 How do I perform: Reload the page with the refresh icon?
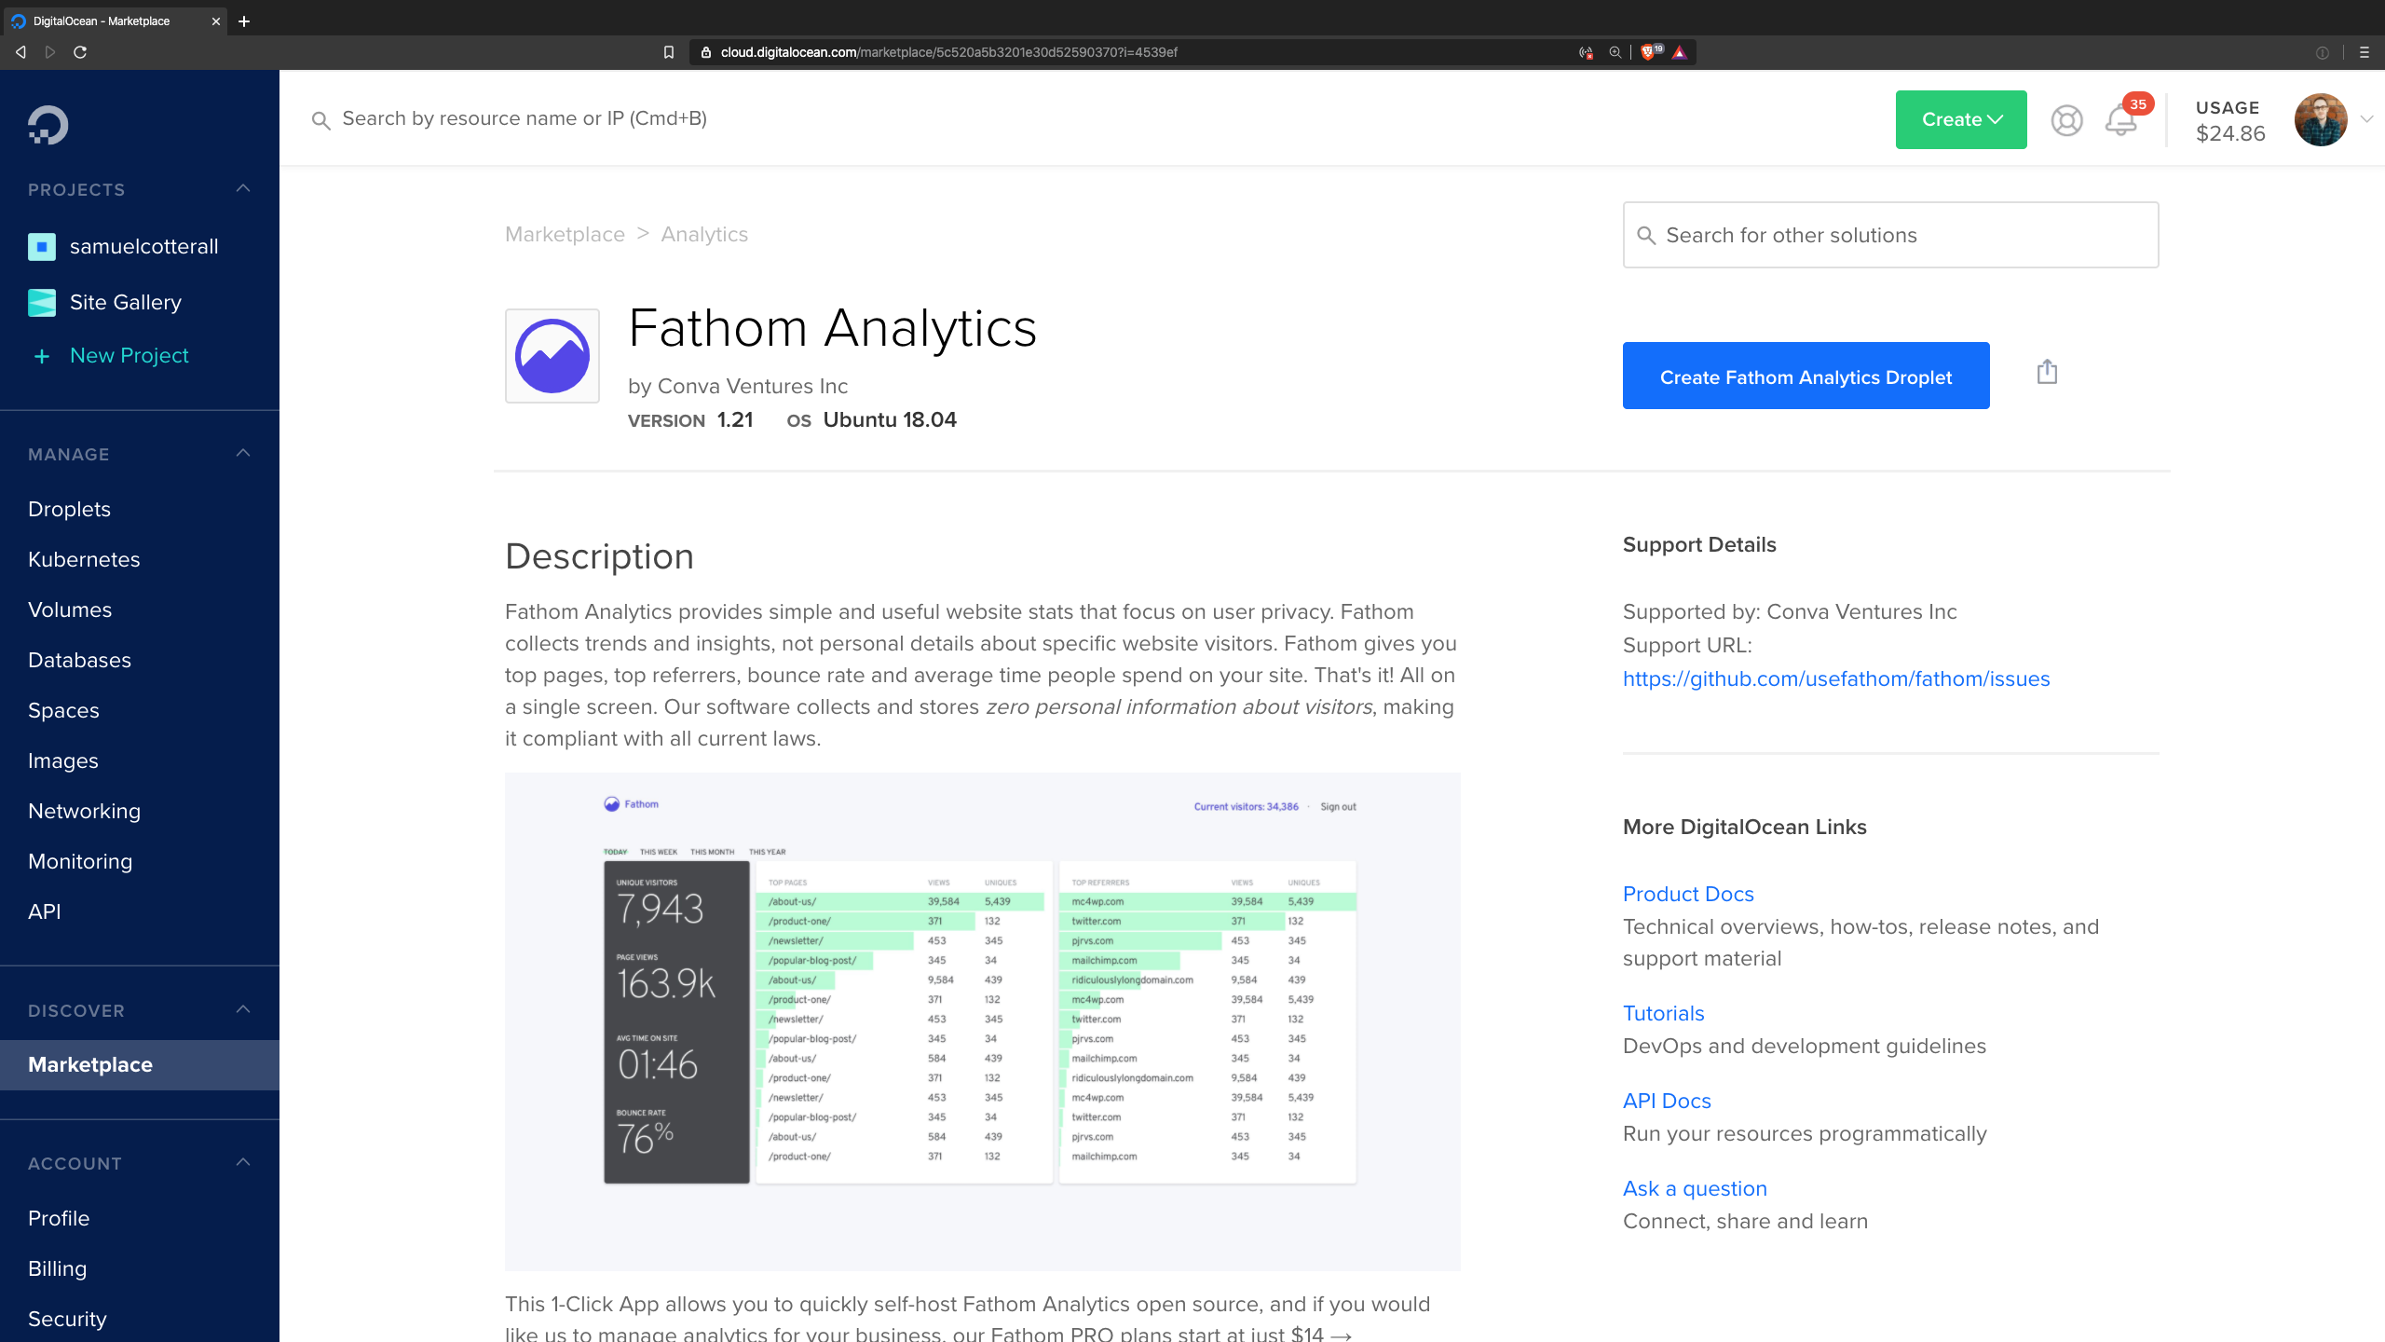point(82,52)
